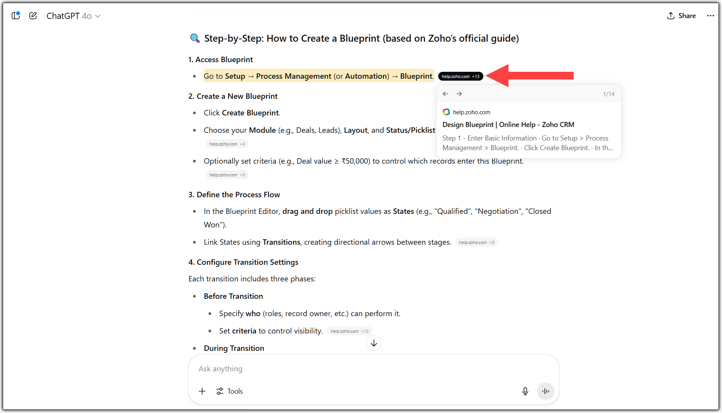Image resolution: width=722 pixels, height=413 pixels.
Task: Click the 1/14 source counter in popup
Action: click(608, 94)
